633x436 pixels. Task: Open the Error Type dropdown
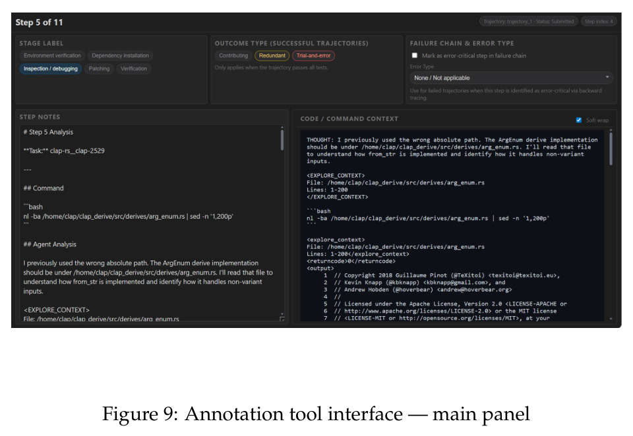click(512, 78)
